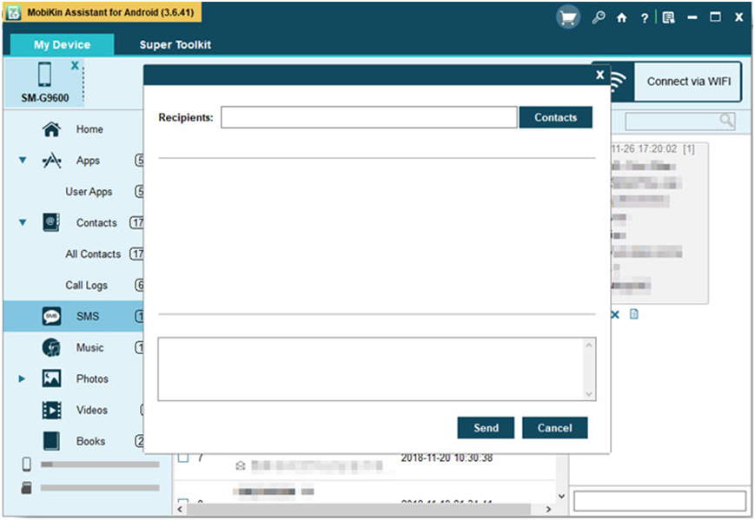This screenshot has height=520, width=755.
Task: Open Books category icon in sidebar
Action: point(51,441)
